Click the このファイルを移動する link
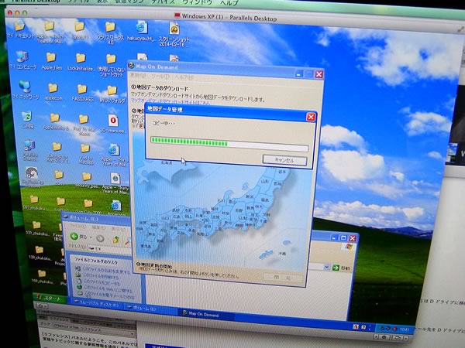 tap(99, 276)
